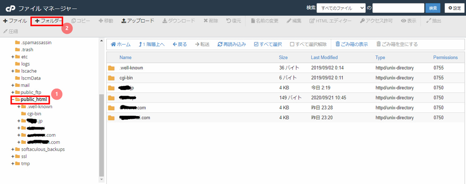The image size is (466, 184).
Task: Click folder icon of .well-known list row
Action: (111, 68)
